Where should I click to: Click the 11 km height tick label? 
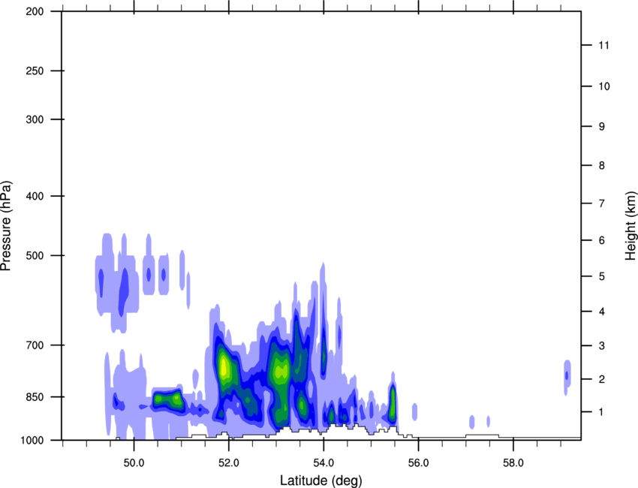pyautogui.click(x=603, y=46)
